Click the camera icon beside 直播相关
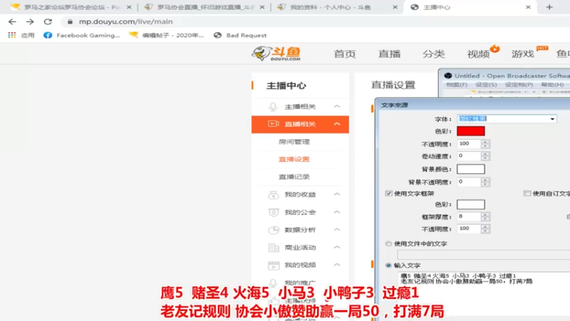This screenshot has width=570, height=321. click(x=274, y=123)
